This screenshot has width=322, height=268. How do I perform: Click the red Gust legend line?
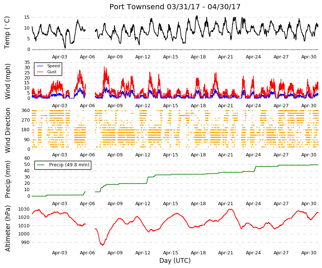[40, 72]
